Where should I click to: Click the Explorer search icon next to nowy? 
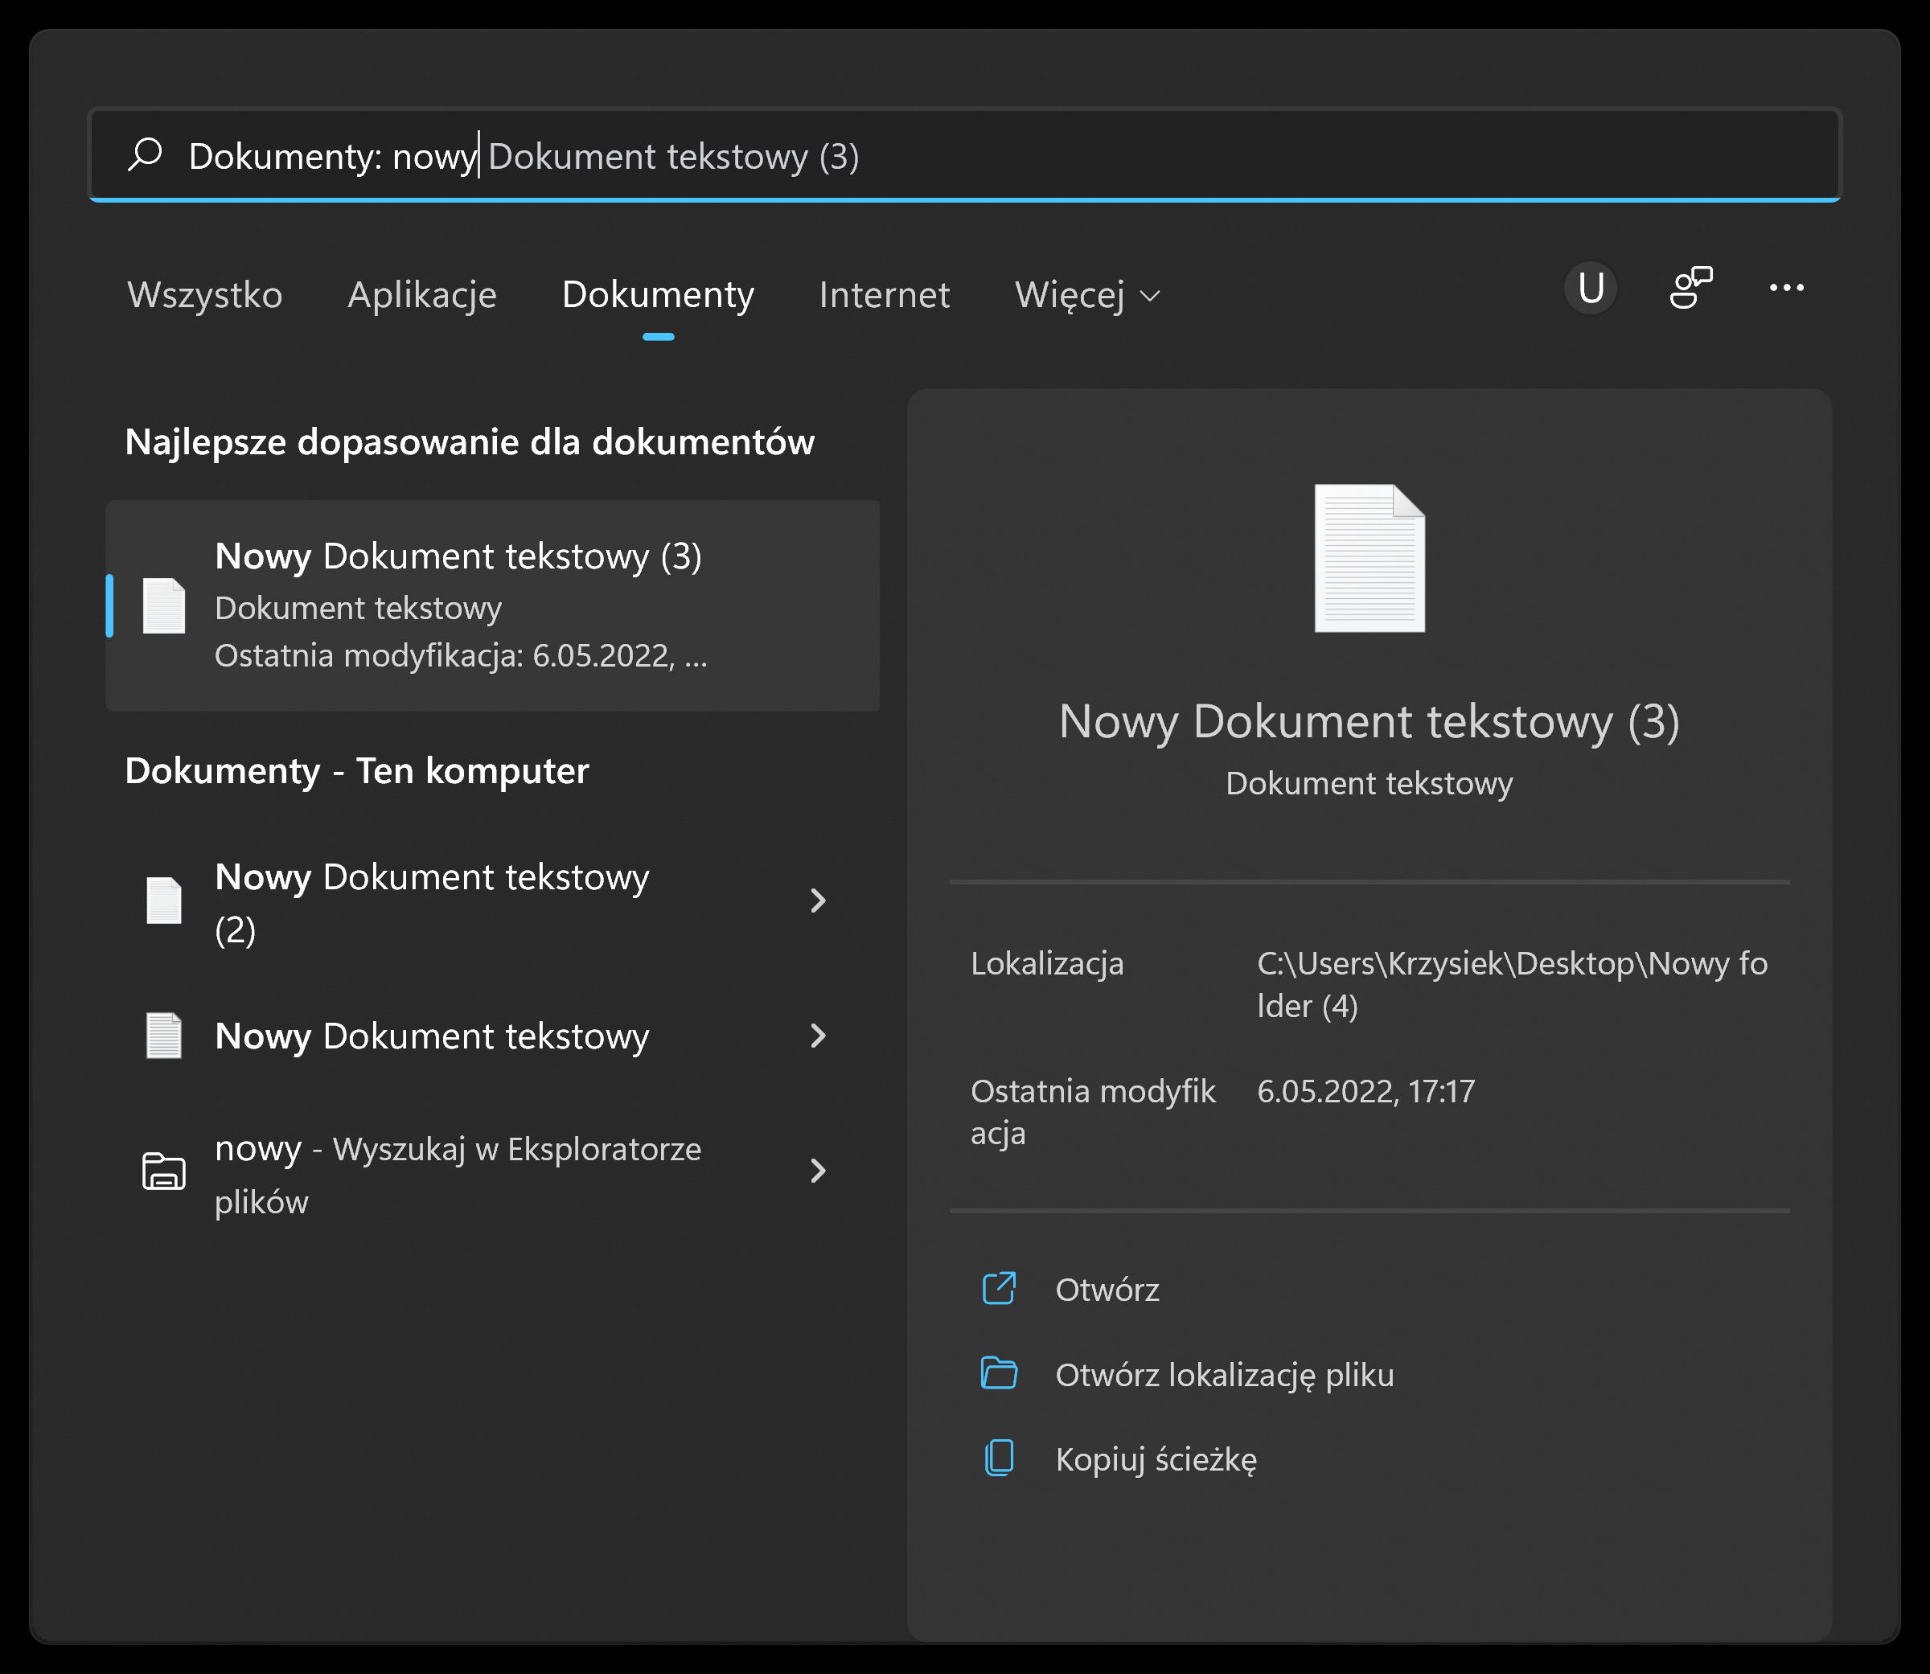click(163, 1171)
